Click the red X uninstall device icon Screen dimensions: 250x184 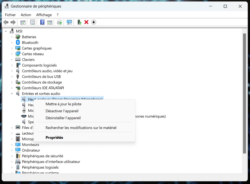86,22
